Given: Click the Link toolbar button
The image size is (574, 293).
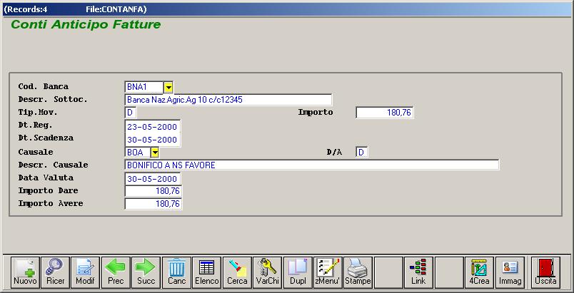Looking at the screenshot, I should pyautogui.click(x=418, y=272).
